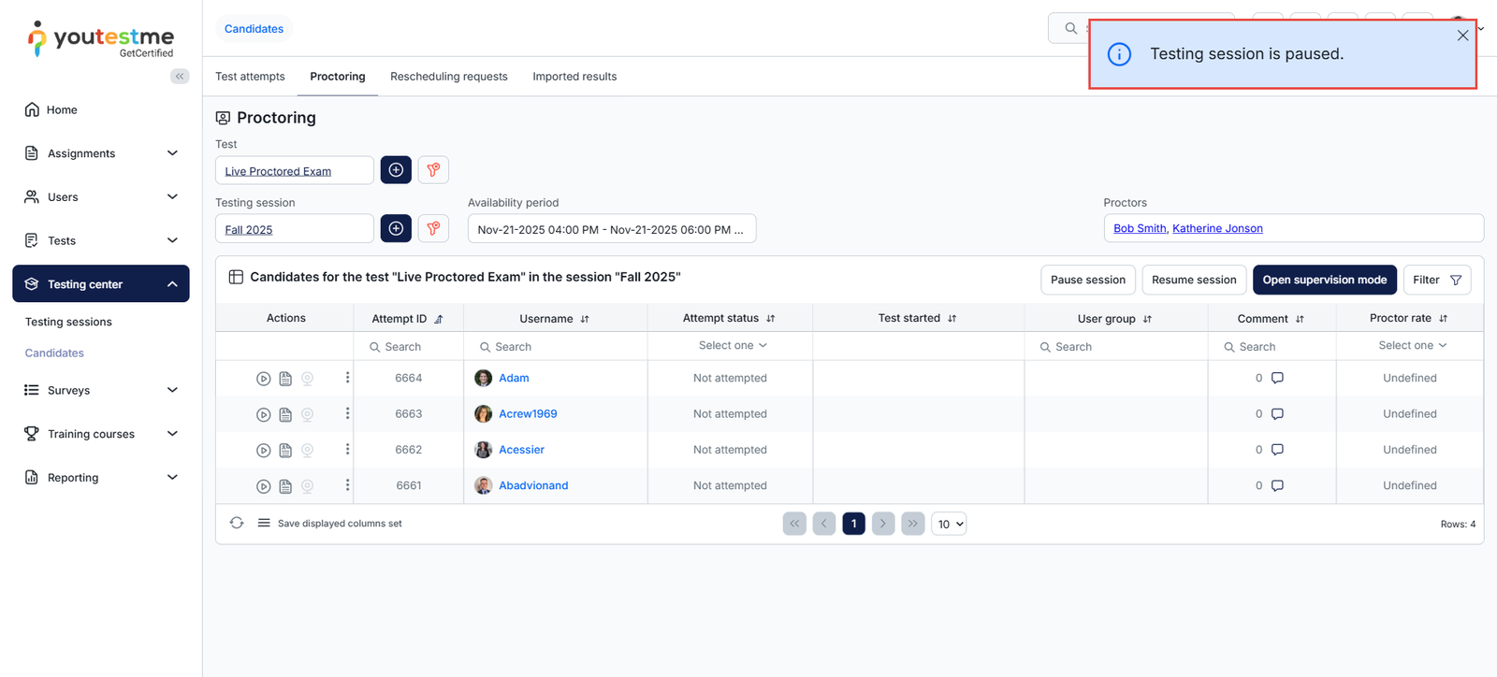
Task: Click the refresh table icon
Action: point(237,524)
